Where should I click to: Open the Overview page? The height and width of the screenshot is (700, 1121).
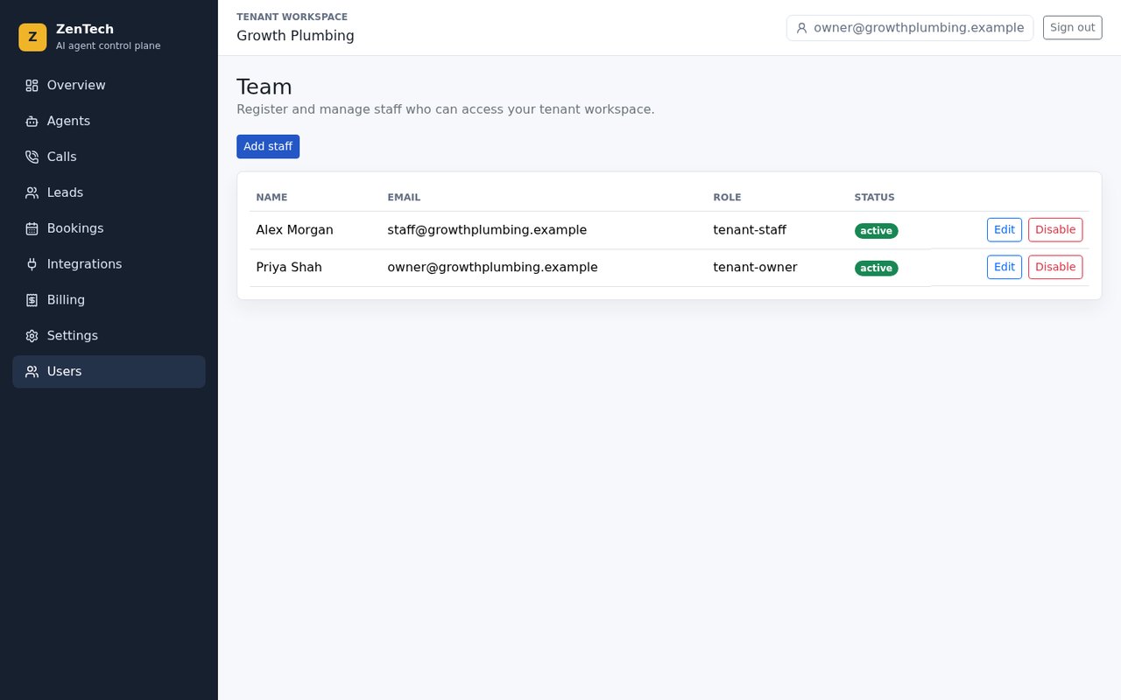(109, 85)
